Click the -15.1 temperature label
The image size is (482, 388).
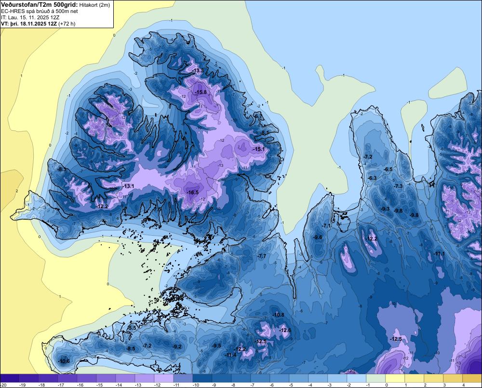click(x=259, y=149)
